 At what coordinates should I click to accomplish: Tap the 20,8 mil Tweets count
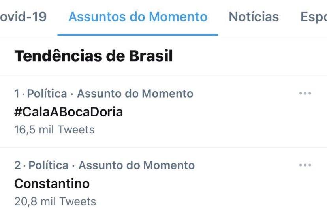[55, 201]
